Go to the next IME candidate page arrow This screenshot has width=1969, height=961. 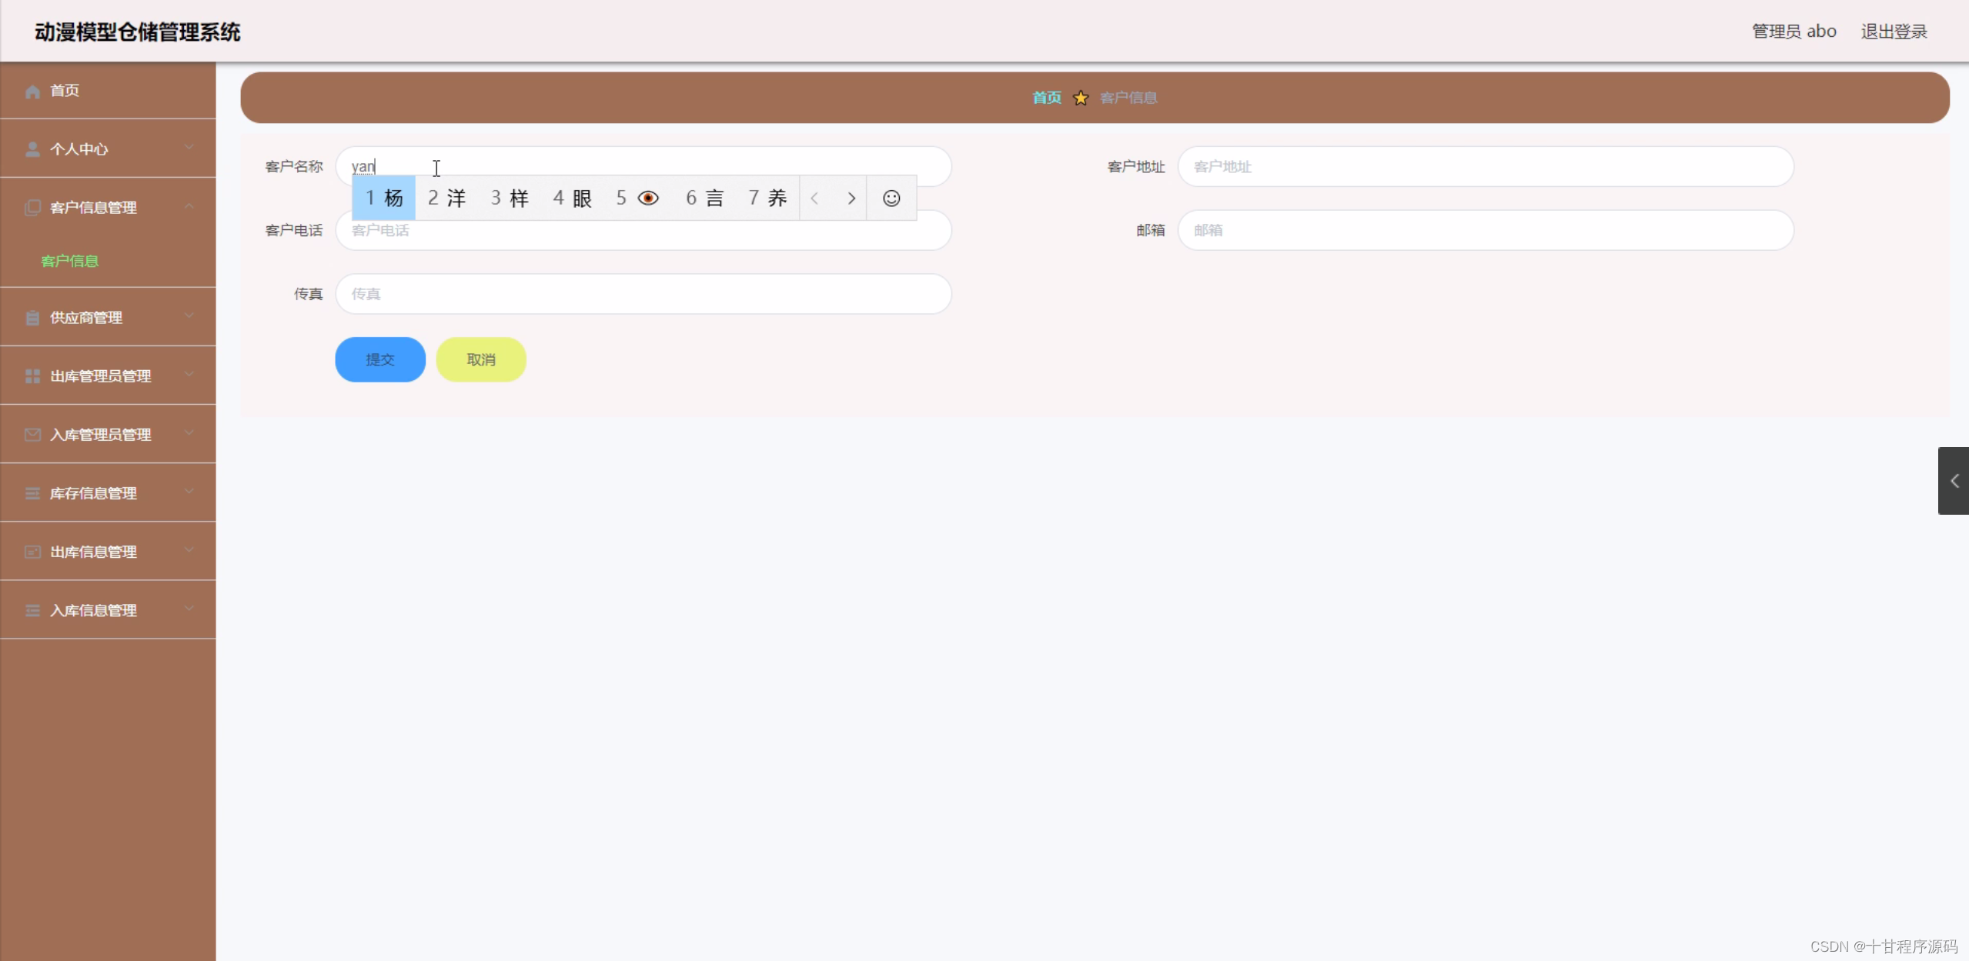[x=851, y=199]
